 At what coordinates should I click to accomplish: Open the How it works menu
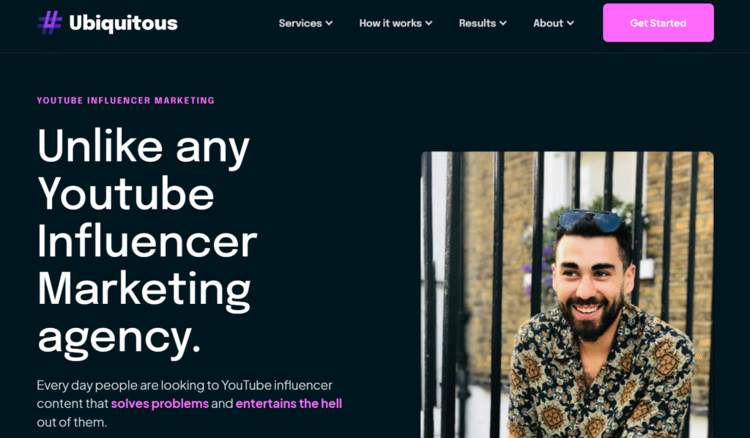click(x=390, y=23)
